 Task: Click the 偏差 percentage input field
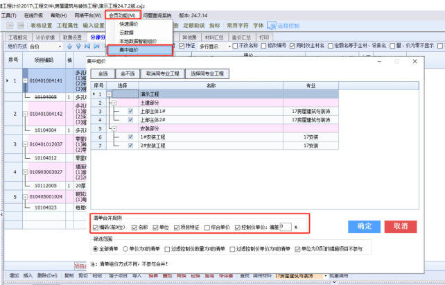286,227
